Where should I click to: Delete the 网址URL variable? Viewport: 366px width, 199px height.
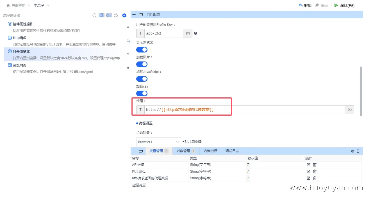click(x=315, y=171)
